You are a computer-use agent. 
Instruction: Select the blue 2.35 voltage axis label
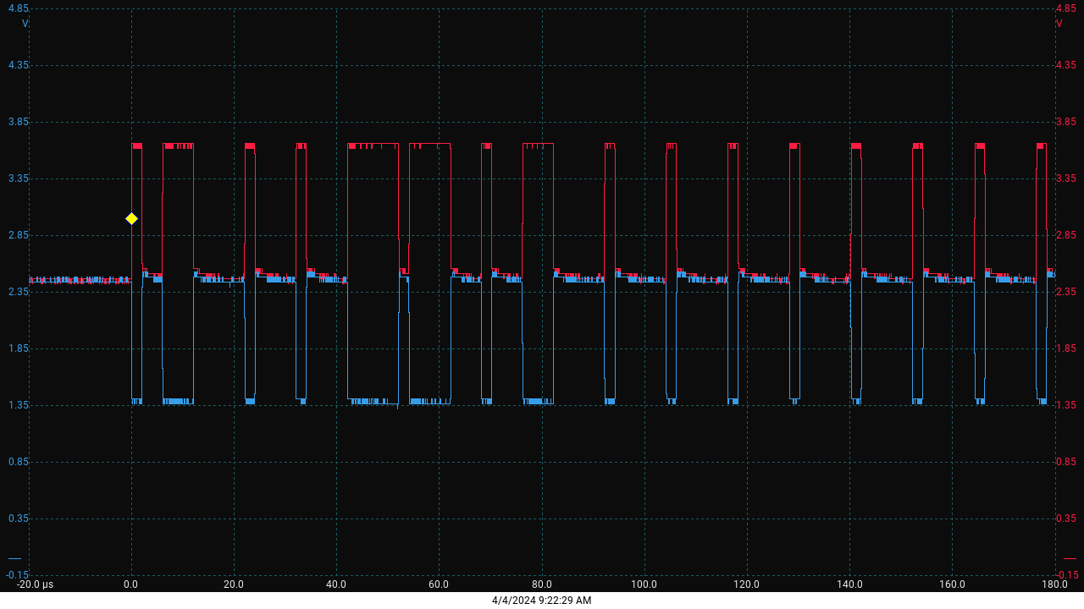(18, 292)
